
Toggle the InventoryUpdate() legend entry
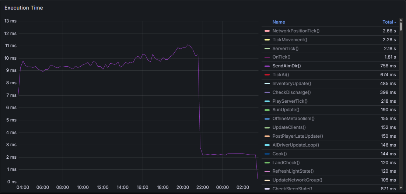[291, 84]
